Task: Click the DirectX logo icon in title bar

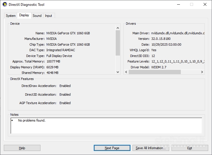Action: tap(5, 4)
